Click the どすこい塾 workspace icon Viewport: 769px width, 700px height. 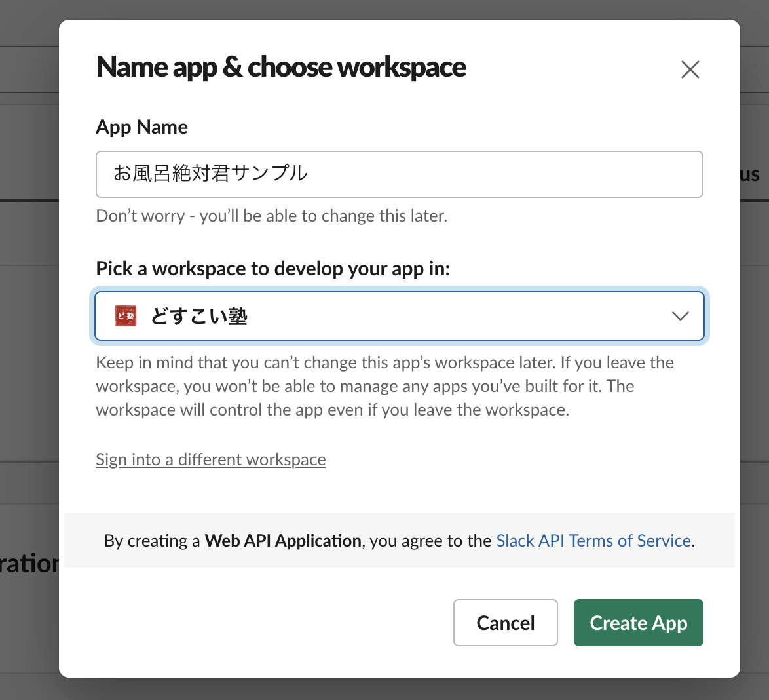126,316
